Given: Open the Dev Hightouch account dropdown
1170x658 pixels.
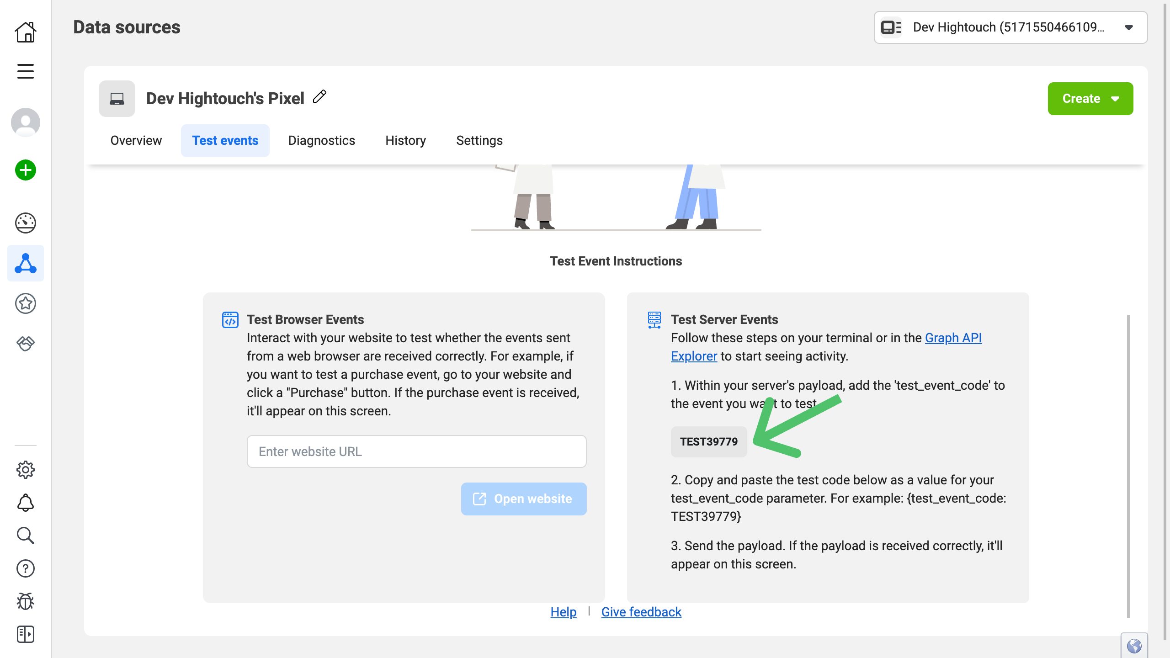Looking at the screenshot, I should tap(1010, 27).
